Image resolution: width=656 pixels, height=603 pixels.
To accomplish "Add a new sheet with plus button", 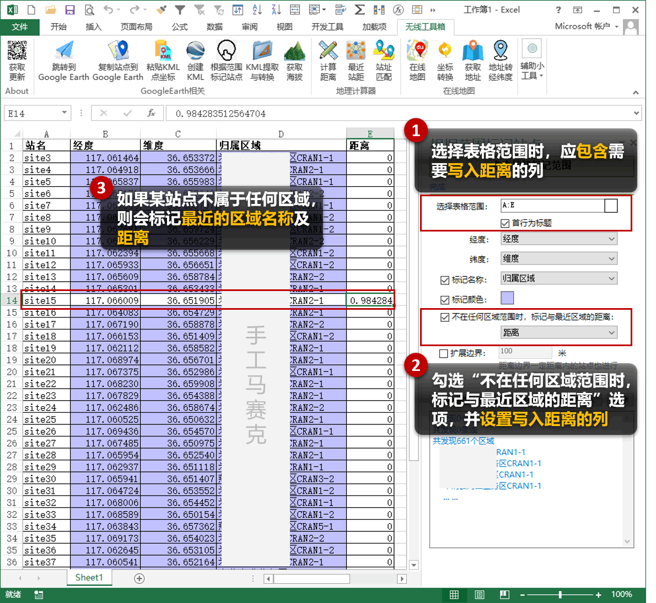I will 139,578.
